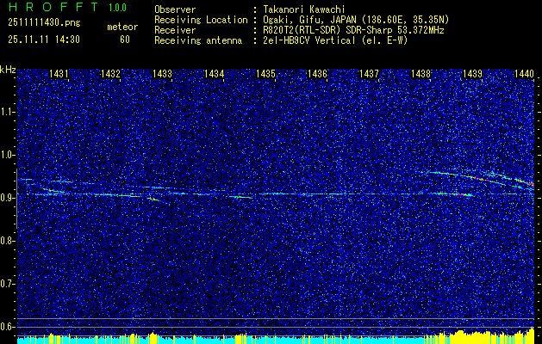
Task: Click the Receiver field label
Action: 175,30
